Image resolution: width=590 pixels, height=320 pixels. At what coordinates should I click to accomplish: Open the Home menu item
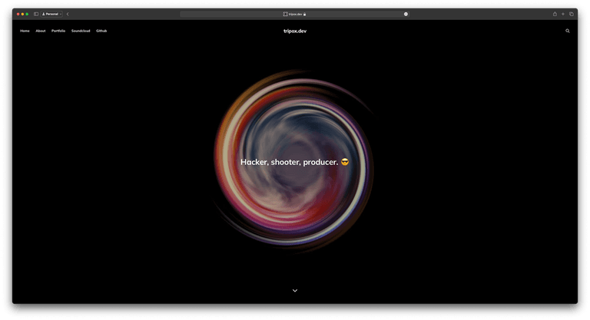[25, 31]
